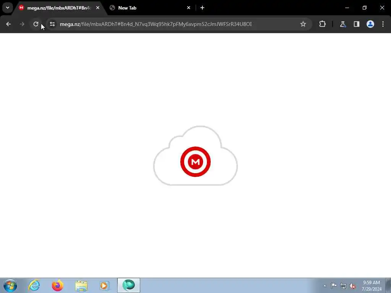Viewport: 391px width, 293px height.
Task: Open the Extensions puzzle menu
Action: [x=322, y=24]
